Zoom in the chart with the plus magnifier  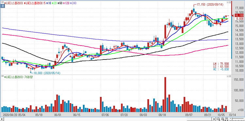tap(223, 119)
